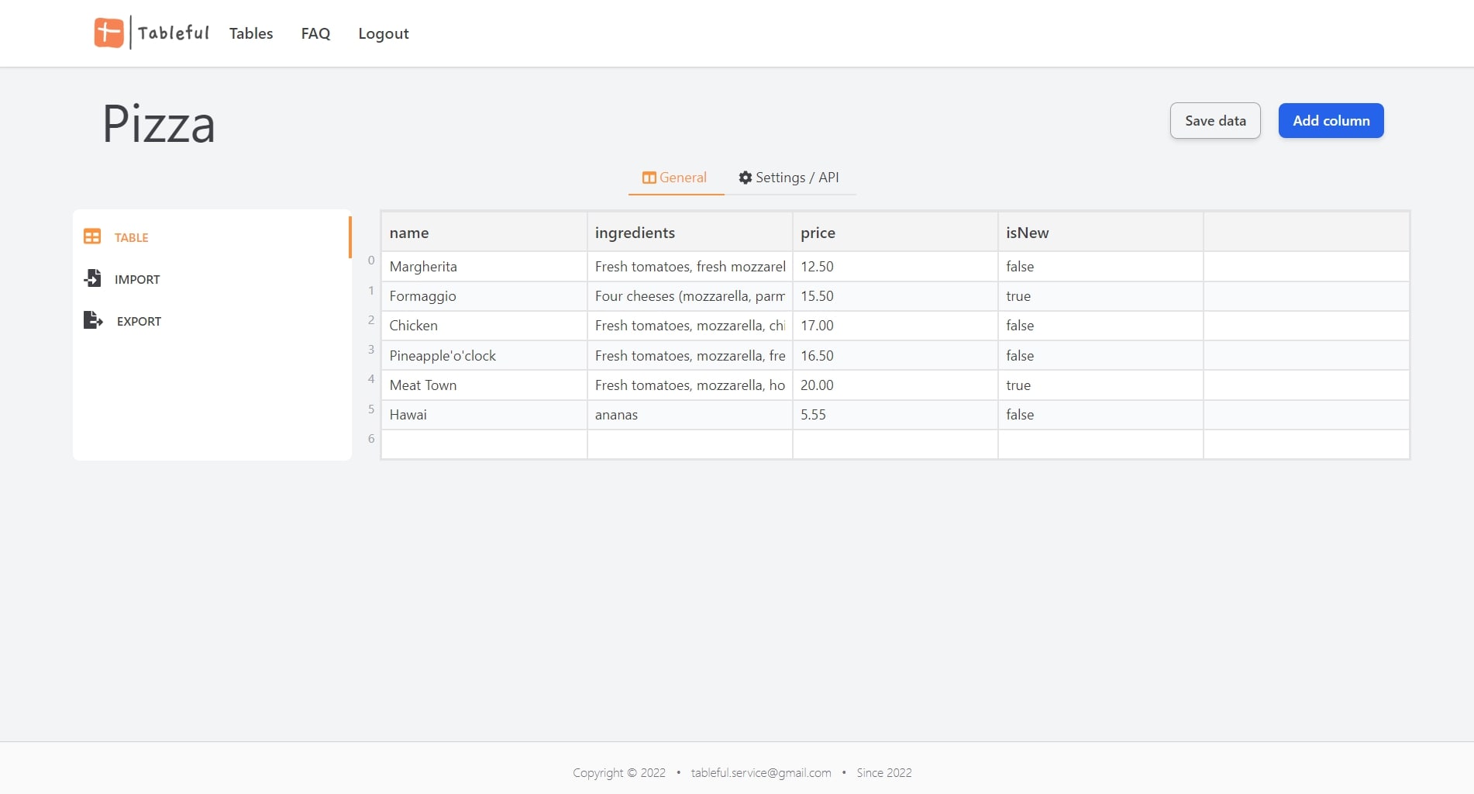Click Chicken's ingredients cell

pos(690,326)
